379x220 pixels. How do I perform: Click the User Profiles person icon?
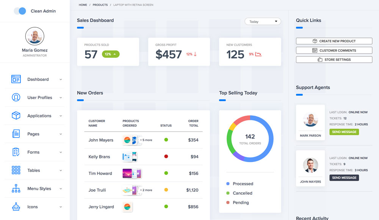coord(16,98)
